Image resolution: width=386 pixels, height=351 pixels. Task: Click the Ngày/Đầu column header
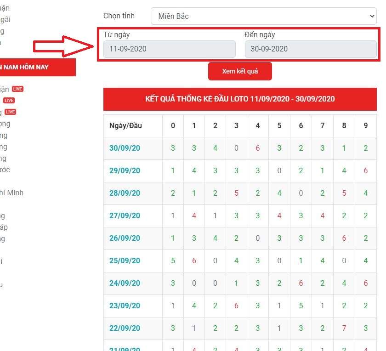pos(125,126)
